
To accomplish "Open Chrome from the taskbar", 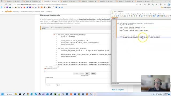I will tap(28, 94).
